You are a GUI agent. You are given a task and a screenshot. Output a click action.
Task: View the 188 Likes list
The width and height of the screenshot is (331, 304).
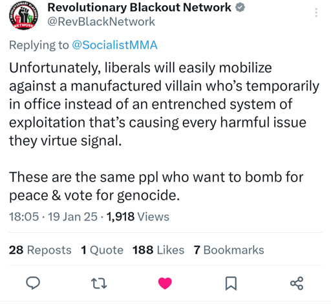pos(158,250)
